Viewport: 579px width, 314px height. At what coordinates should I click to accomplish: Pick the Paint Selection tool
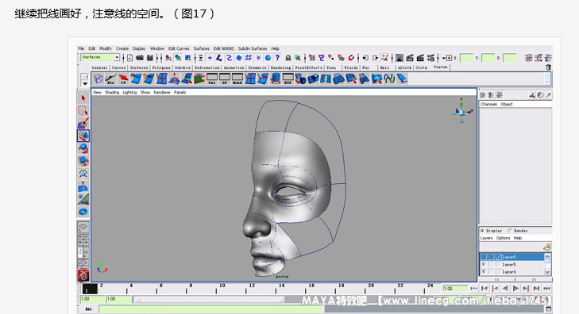pyautogui.click(x=83, y=123)
